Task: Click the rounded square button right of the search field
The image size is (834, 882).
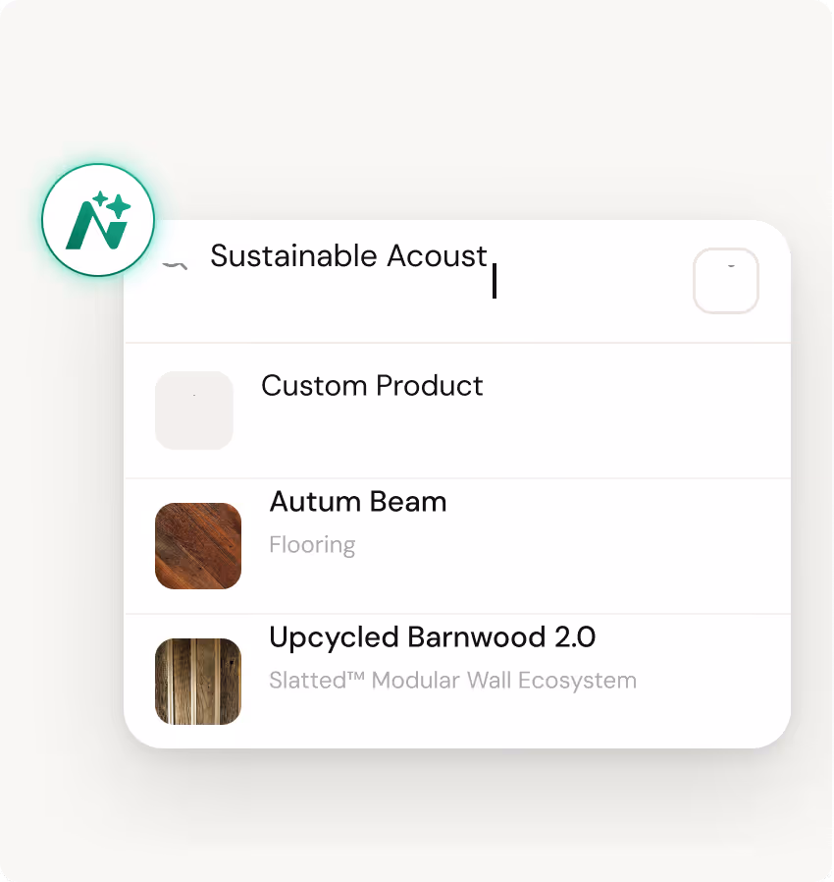Action: [726, 281]
